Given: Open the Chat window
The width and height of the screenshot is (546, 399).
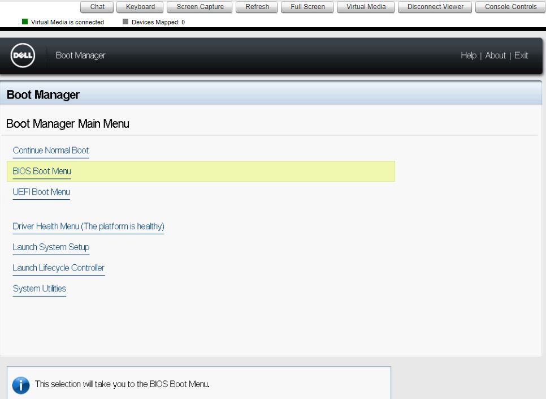Looking at the screenshot, I should [x=96, y=7].
